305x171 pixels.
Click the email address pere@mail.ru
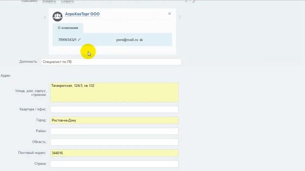pyautogui.click(x=127, y=40)
